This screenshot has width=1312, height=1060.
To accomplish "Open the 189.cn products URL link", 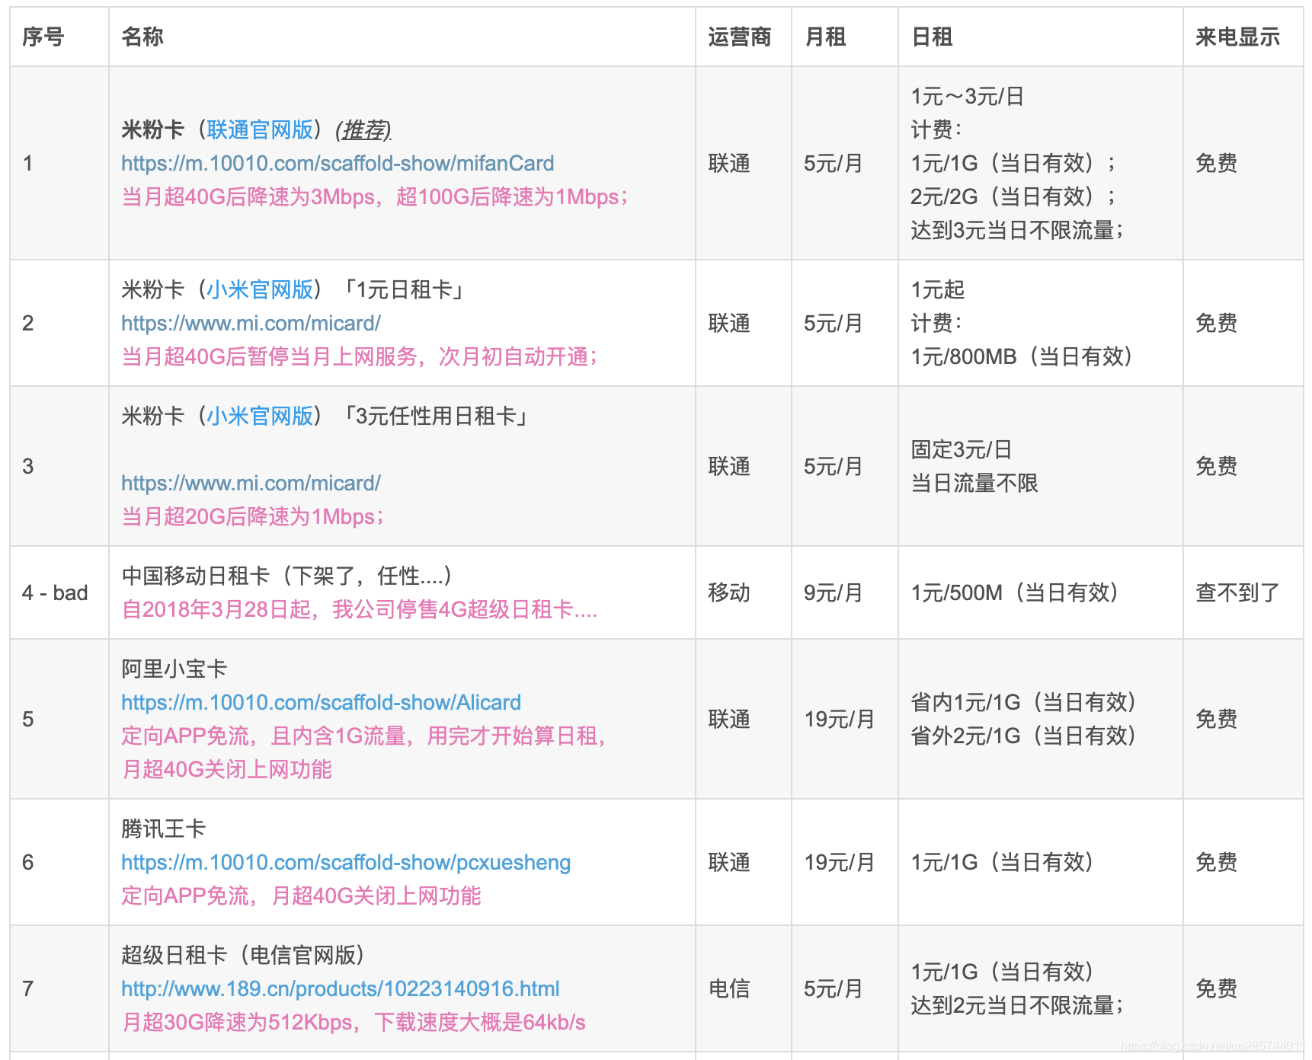I will point(341,989).
